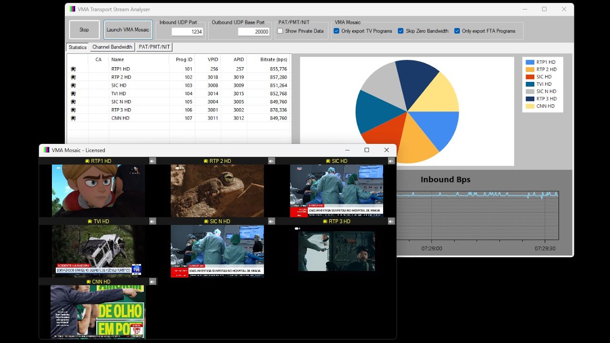Sort by the Name column header
Viewport: 610px width, 343px height.
point(139,60)
